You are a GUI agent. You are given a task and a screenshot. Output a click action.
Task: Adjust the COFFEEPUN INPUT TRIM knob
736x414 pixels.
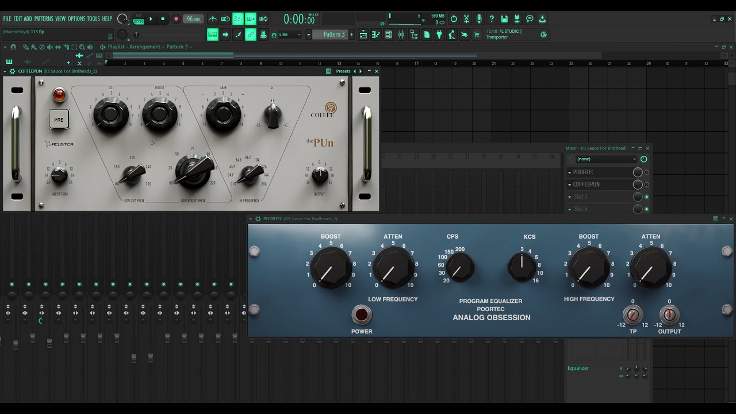59,176
